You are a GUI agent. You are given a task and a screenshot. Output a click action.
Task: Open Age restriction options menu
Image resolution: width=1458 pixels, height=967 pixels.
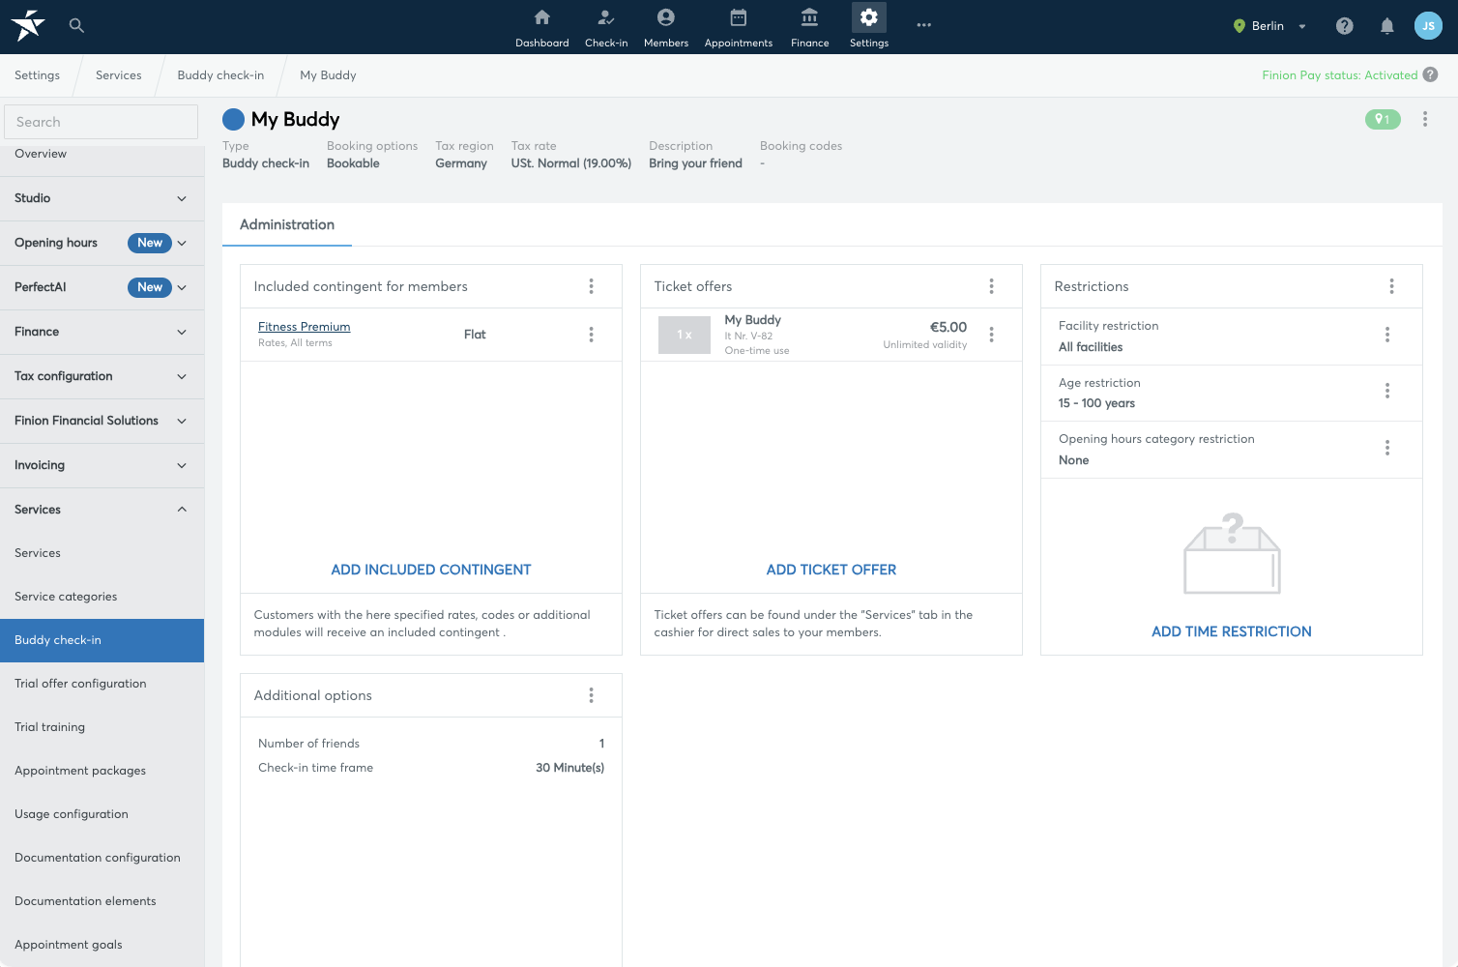pos(1386,391)
